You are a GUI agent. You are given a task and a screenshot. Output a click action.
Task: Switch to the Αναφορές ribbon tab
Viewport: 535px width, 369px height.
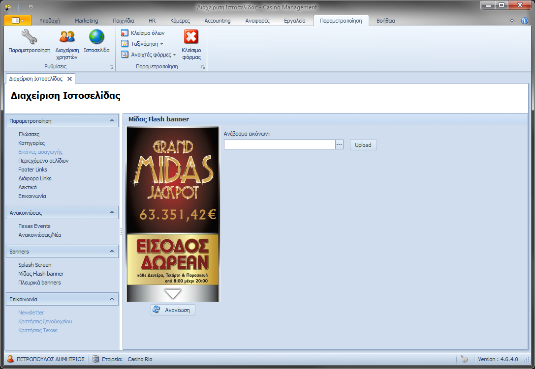click(257, 21)
